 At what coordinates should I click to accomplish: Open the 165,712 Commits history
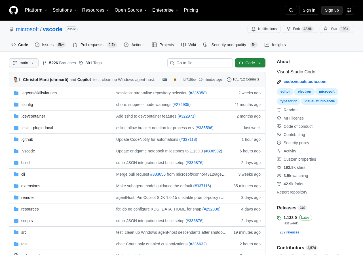click(x=243, y=80)
